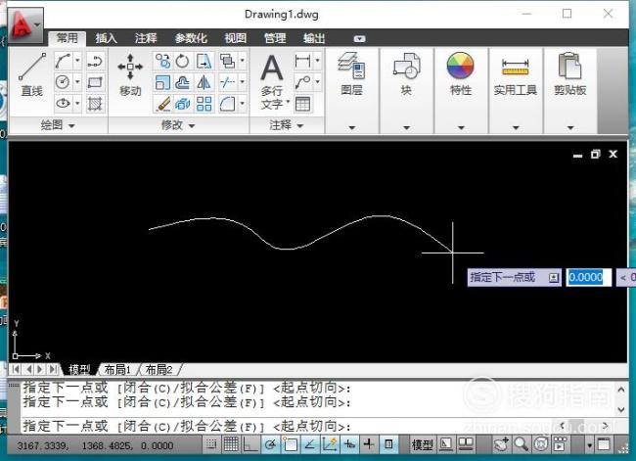This screenshot has height=461, width=636.
Task: Click the Mirror tool icon
Action: [204, 83]
